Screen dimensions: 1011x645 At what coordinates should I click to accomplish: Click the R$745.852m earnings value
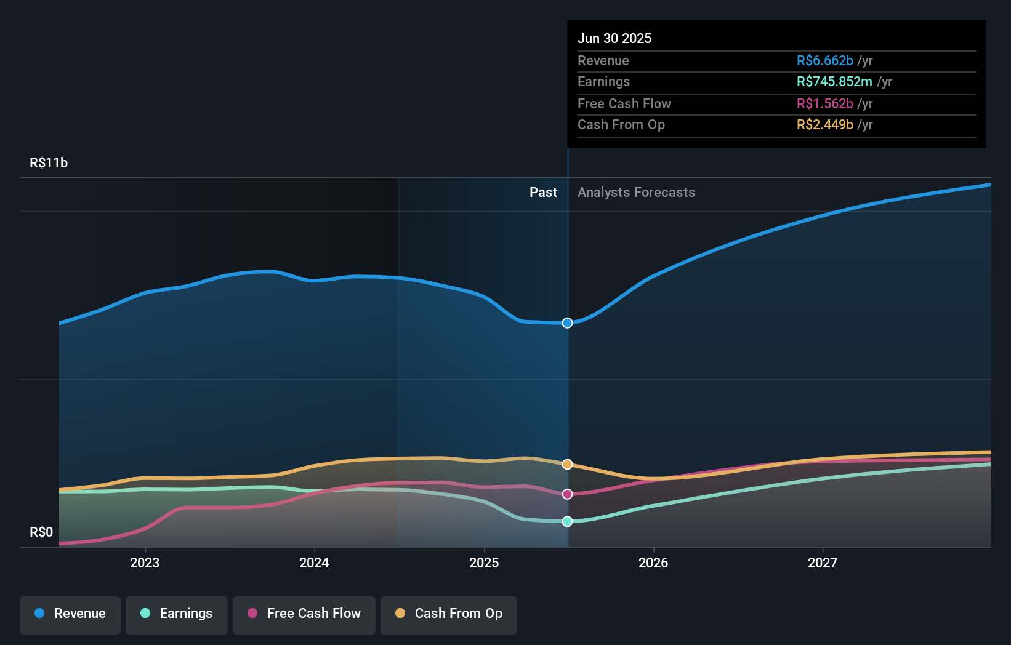point(832,81)
